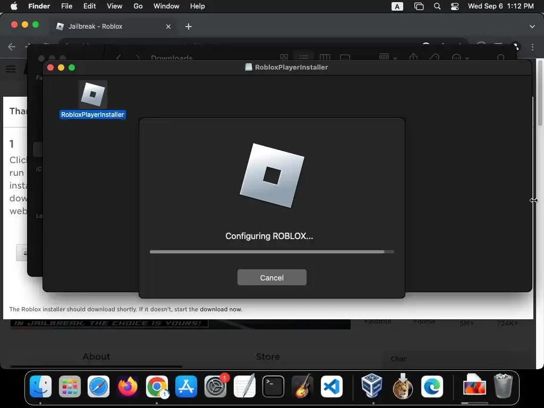The height and width of the screenshot is (408, 544).
Task: Open the Downloads stack in Dock
Action: point(474,386)
